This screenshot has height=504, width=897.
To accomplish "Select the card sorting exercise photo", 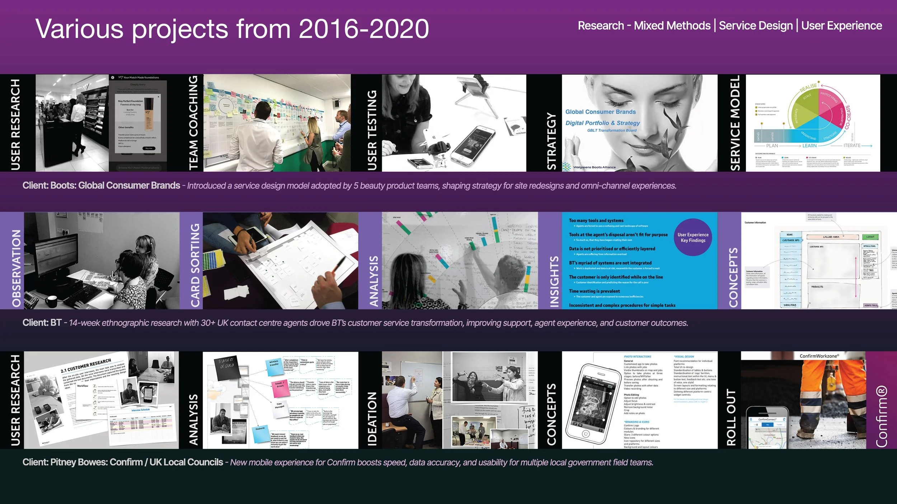I will point(280,261).
